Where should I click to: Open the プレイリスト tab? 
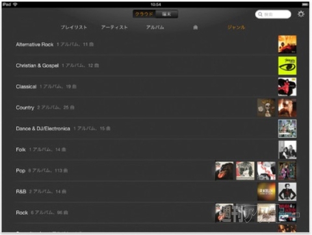point(74,27)
